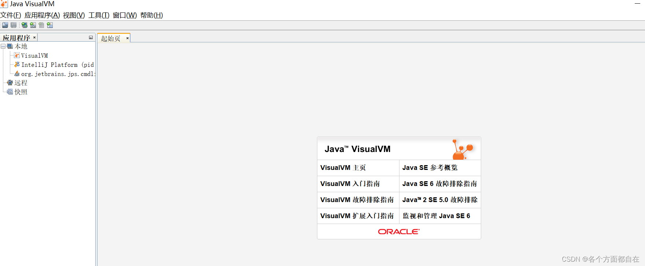Select the 快照 tree item
Viewport: 645px width, 266px height.
pyautogui.click(x=21, y=92)
